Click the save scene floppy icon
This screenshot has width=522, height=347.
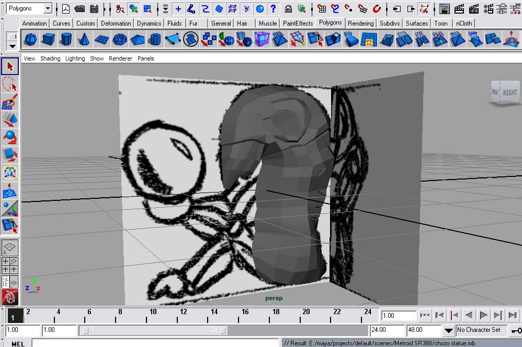tap(94, 9)
